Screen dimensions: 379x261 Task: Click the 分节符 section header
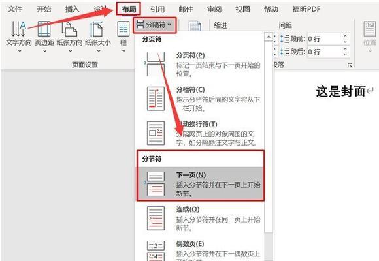pyautogui.click(x=152, y=159)
